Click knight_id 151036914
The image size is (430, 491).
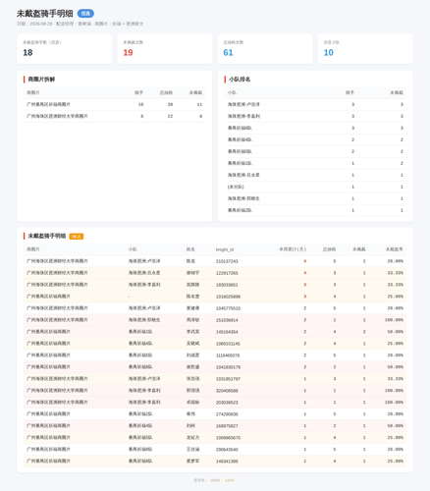point(227,320)
